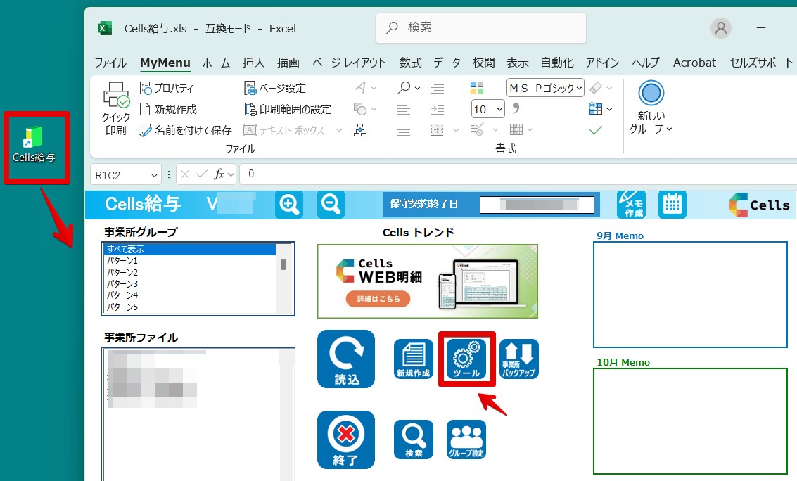Viewport: 797px width, 481px height.
Task: Open the Acrobat tab
Action: pyautogui.click(x=694, y=63)
